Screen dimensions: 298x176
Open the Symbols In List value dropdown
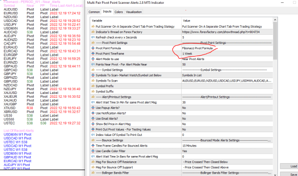pos(227,75)
